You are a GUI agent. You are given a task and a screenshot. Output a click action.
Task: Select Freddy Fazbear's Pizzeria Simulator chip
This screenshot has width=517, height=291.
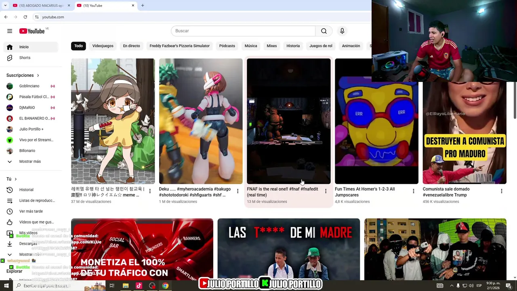click(x=179, y=46)
